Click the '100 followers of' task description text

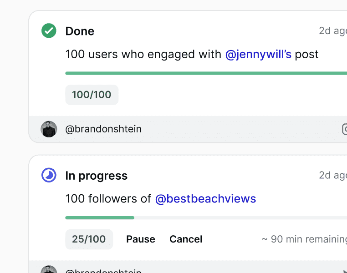(108, 199)
